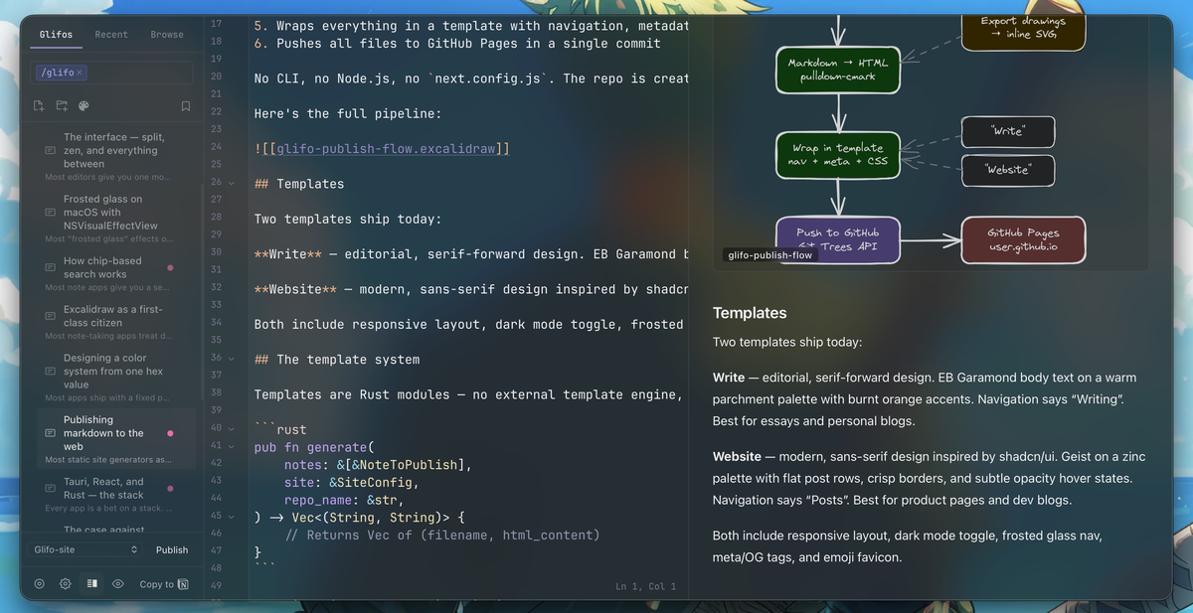Collapse the fold arrow at line 45
Image resolution: width=1193 pixels, height=613 pixels.
point(232,516)
